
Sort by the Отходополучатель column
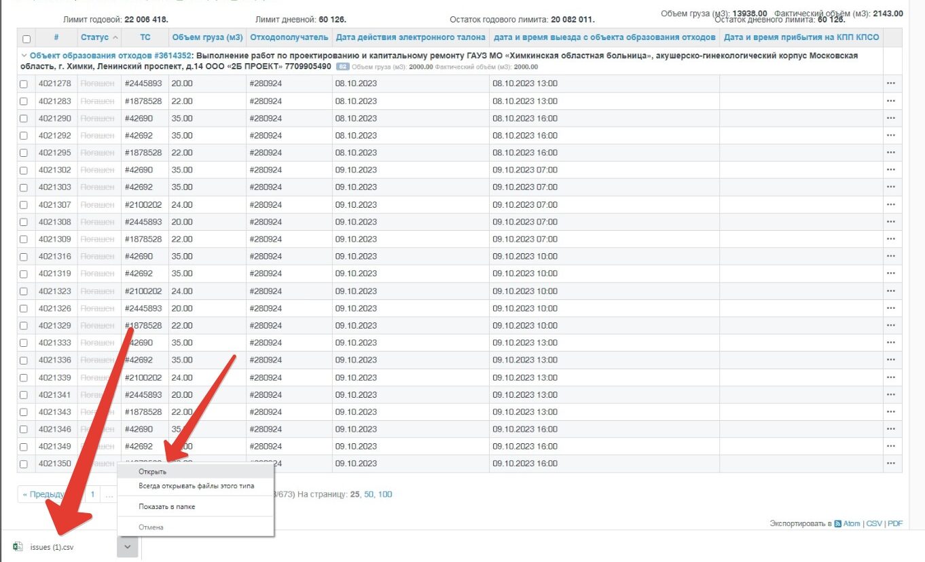click(x=289, y=37)
